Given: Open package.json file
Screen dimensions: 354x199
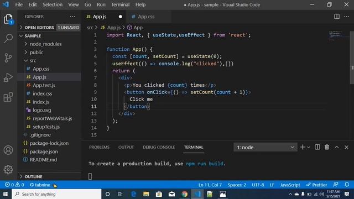Looking at the screenshot, I should [x=44, y=151].
